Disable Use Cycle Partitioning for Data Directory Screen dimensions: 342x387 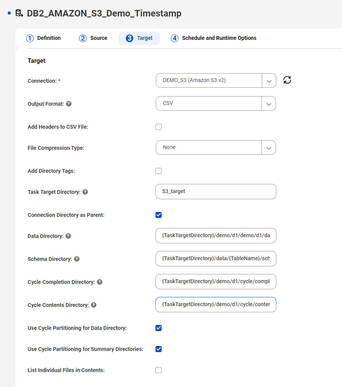[159, 328]
